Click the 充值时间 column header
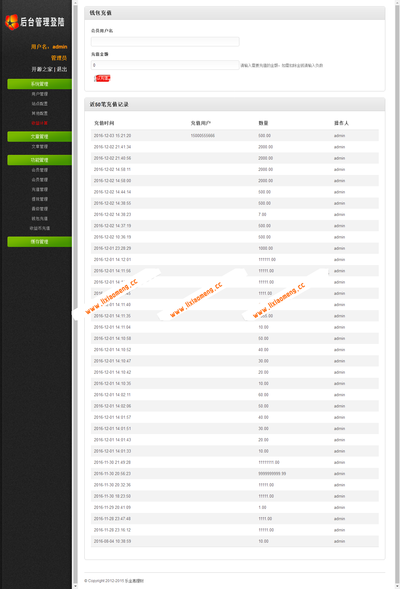Viewport: 400px width, 589px height. 104,123
